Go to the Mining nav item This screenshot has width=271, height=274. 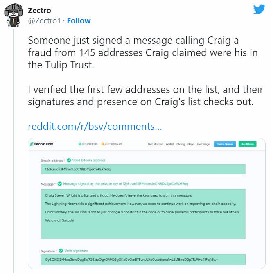[x=181, y=144]
